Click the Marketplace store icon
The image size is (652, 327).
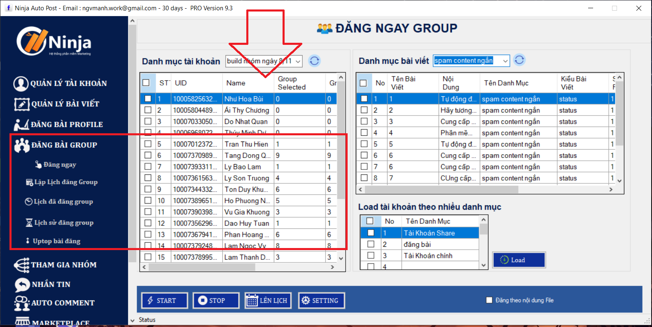(x=22, y=321)
